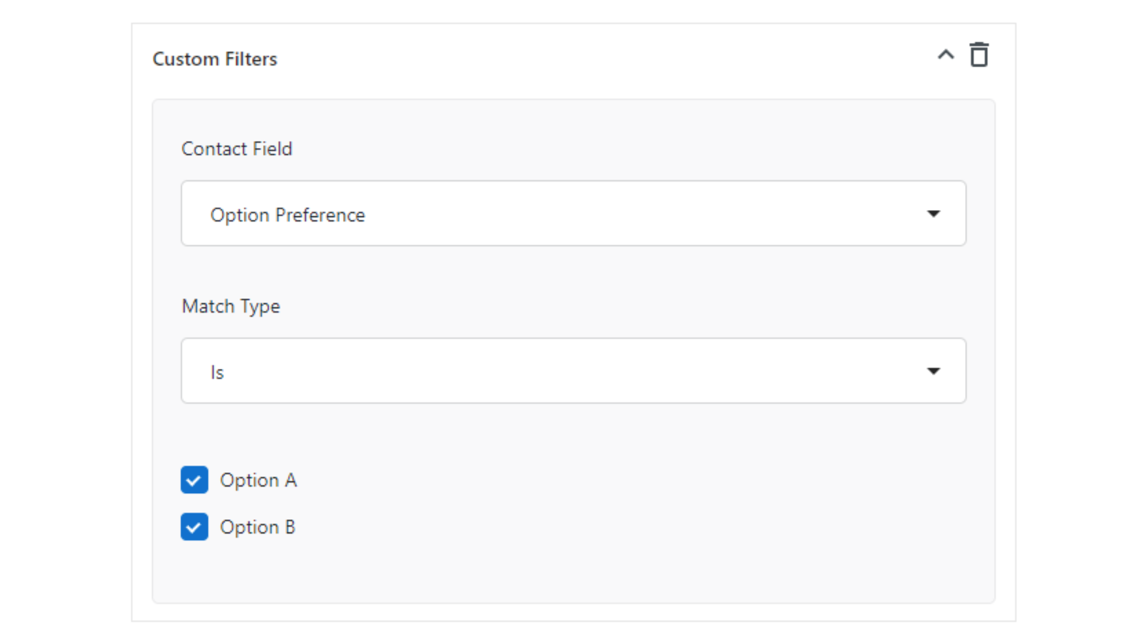Click the Option A label text
The image size is (1144, 644).
point(258,480)
